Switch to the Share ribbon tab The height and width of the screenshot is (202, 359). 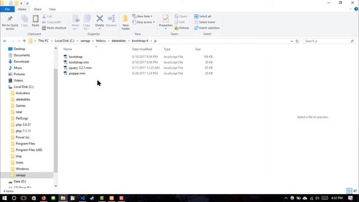(38, 9)
